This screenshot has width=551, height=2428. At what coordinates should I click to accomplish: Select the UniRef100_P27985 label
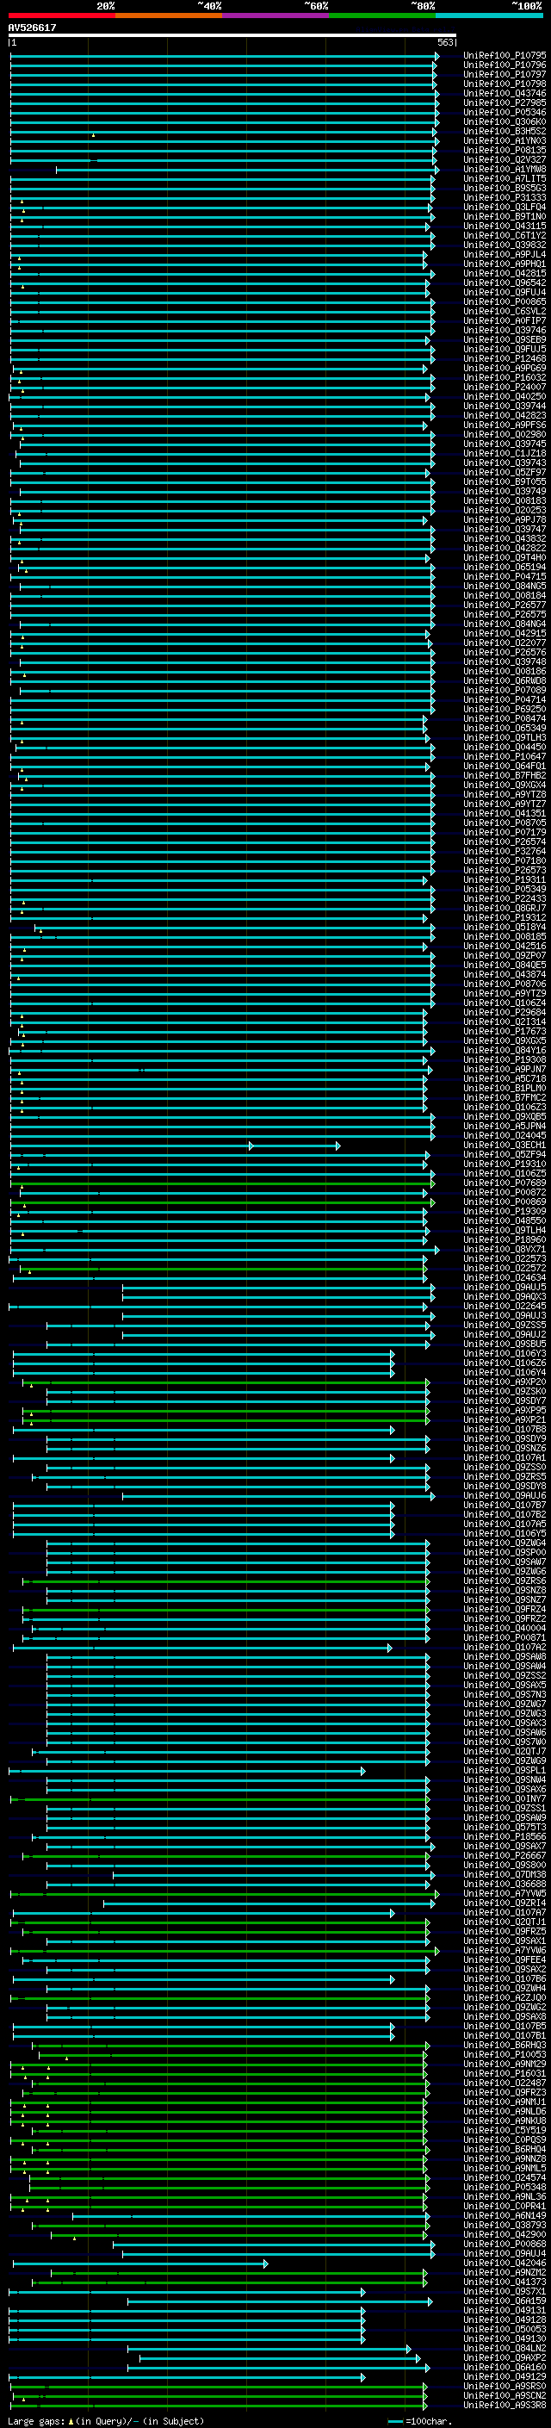coord(505,102)
